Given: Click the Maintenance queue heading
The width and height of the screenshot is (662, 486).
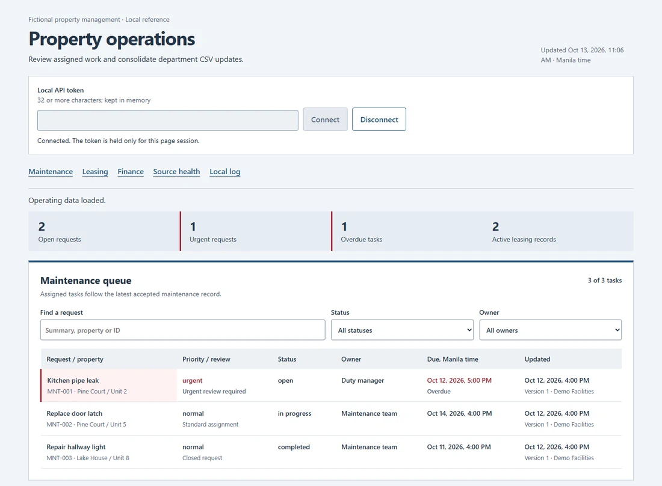Looking at the screenshot, I should pyautogui.click(x=85, y=281).
